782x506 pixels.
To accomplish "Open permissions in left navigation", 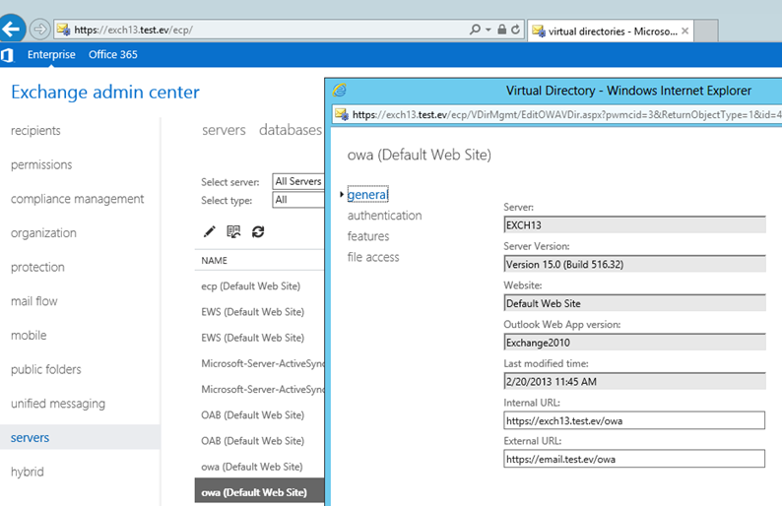I will pos(41,164).
